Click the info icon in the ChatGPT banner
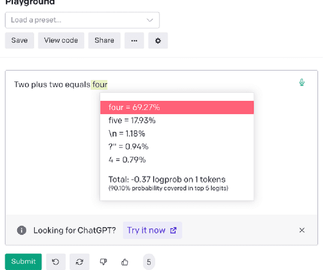 point(22,230)
